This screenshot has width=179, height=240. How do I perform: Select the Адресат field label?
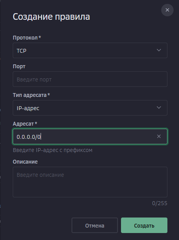tap(23, 124)
